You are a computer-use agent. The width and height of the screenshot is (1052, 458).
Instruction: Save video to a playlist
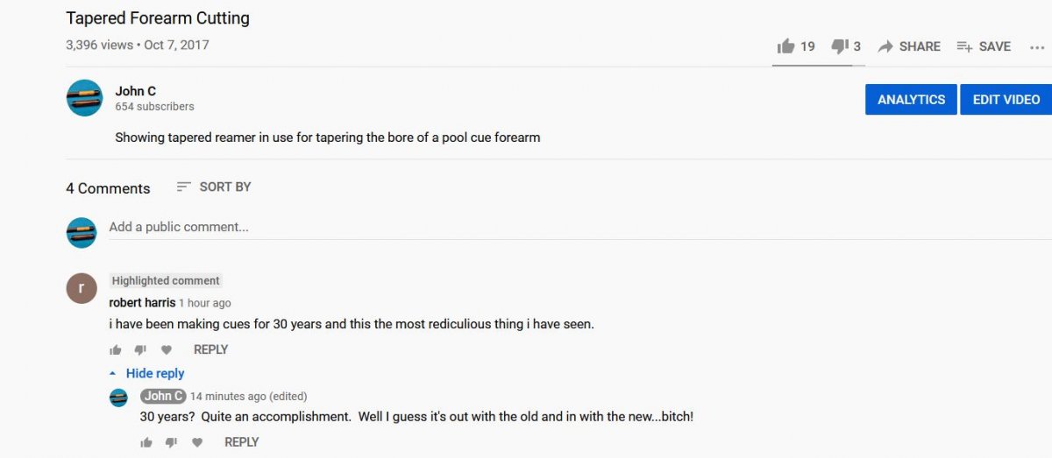[983, 46]
